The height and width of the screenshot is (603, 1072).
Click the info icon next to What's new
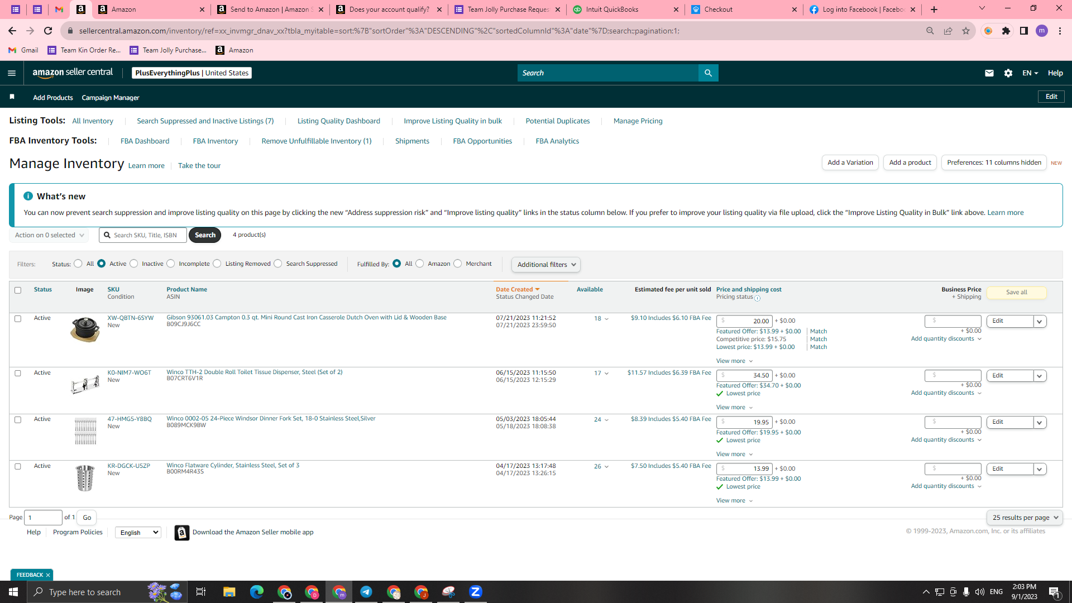(x=28, y=196)
